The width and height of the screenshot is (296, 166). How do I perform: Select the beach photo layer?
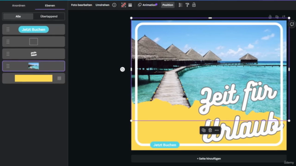pos(34,66)
